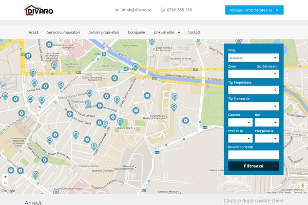This screenshot has width=308, height=205.
Task: Click the Adauga proprietatea ta button
Action: pyautogui.click(x=255, y=10)
